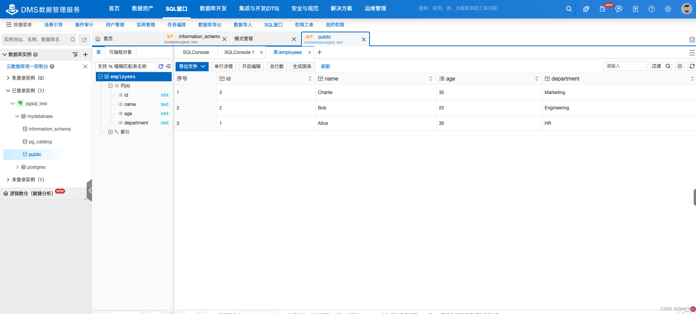Click the user avatar
696x314 pixels.
click(x=686, y=9)
